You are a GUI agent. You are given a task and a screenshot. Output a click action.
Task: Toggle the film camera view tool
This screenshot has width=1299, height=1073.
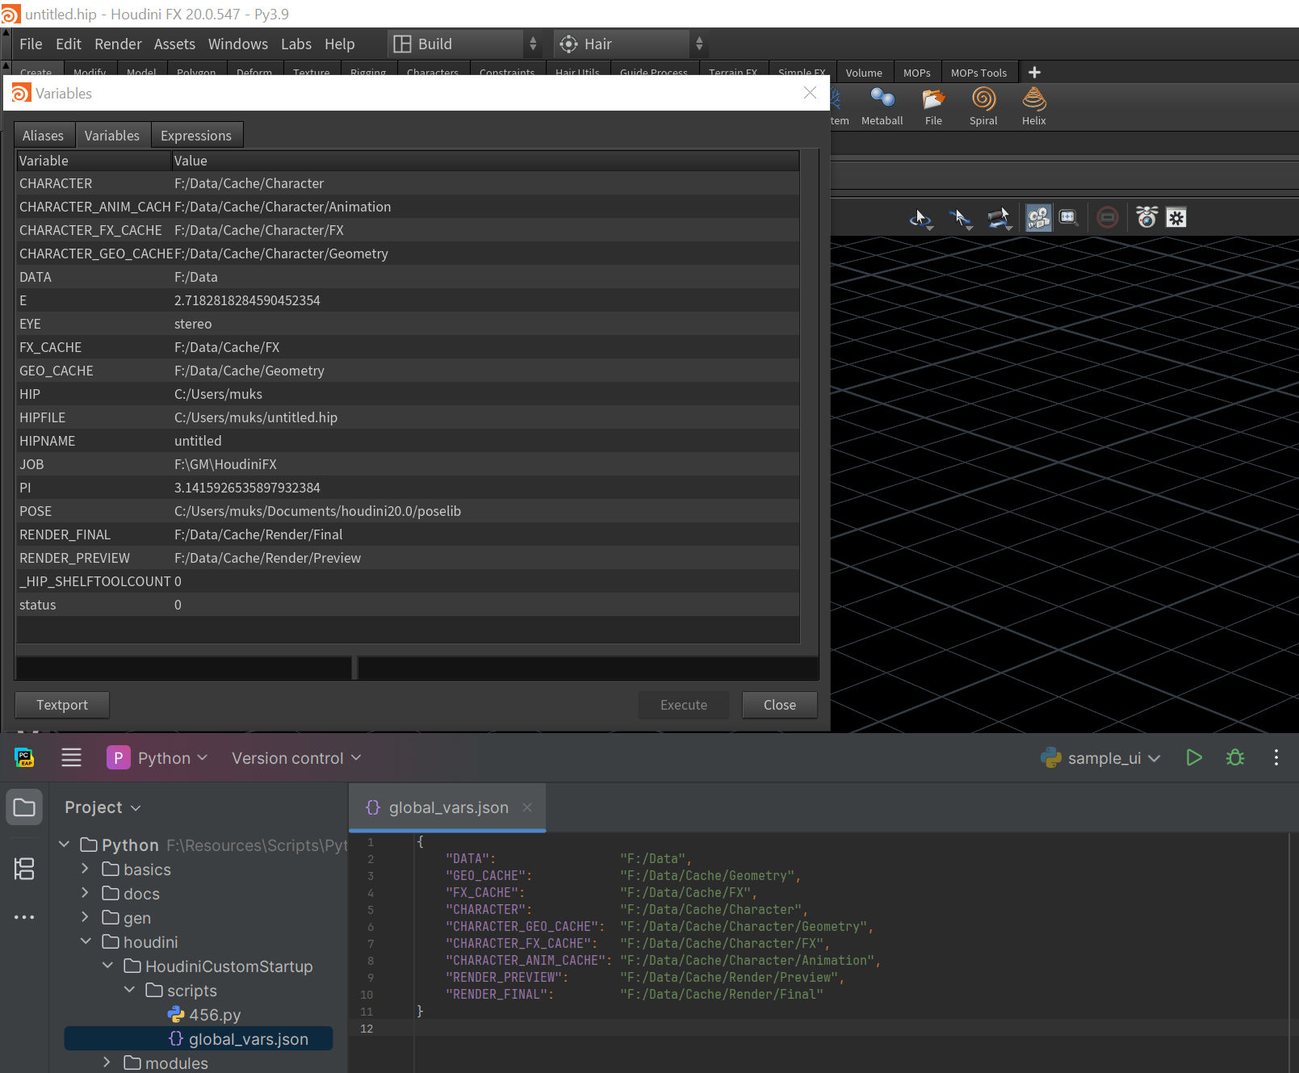[x=1038, y=218]
